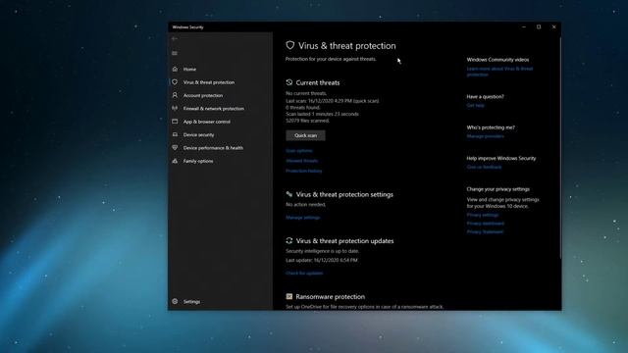Open Privacy Statement link

point(485,231)
